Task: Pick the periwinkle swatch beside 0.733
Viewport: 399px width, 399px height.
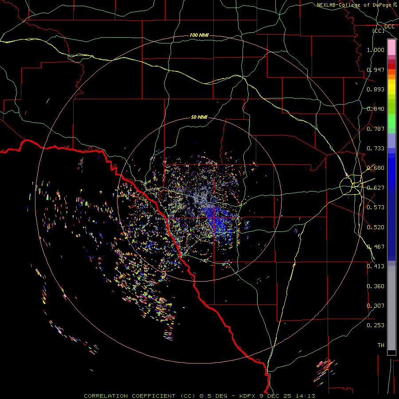Action: coord(391,141)
